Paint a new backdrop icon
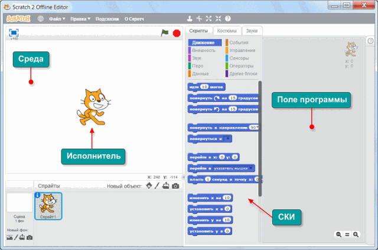Viewport: 378px width, 250px height. [16, 238]
